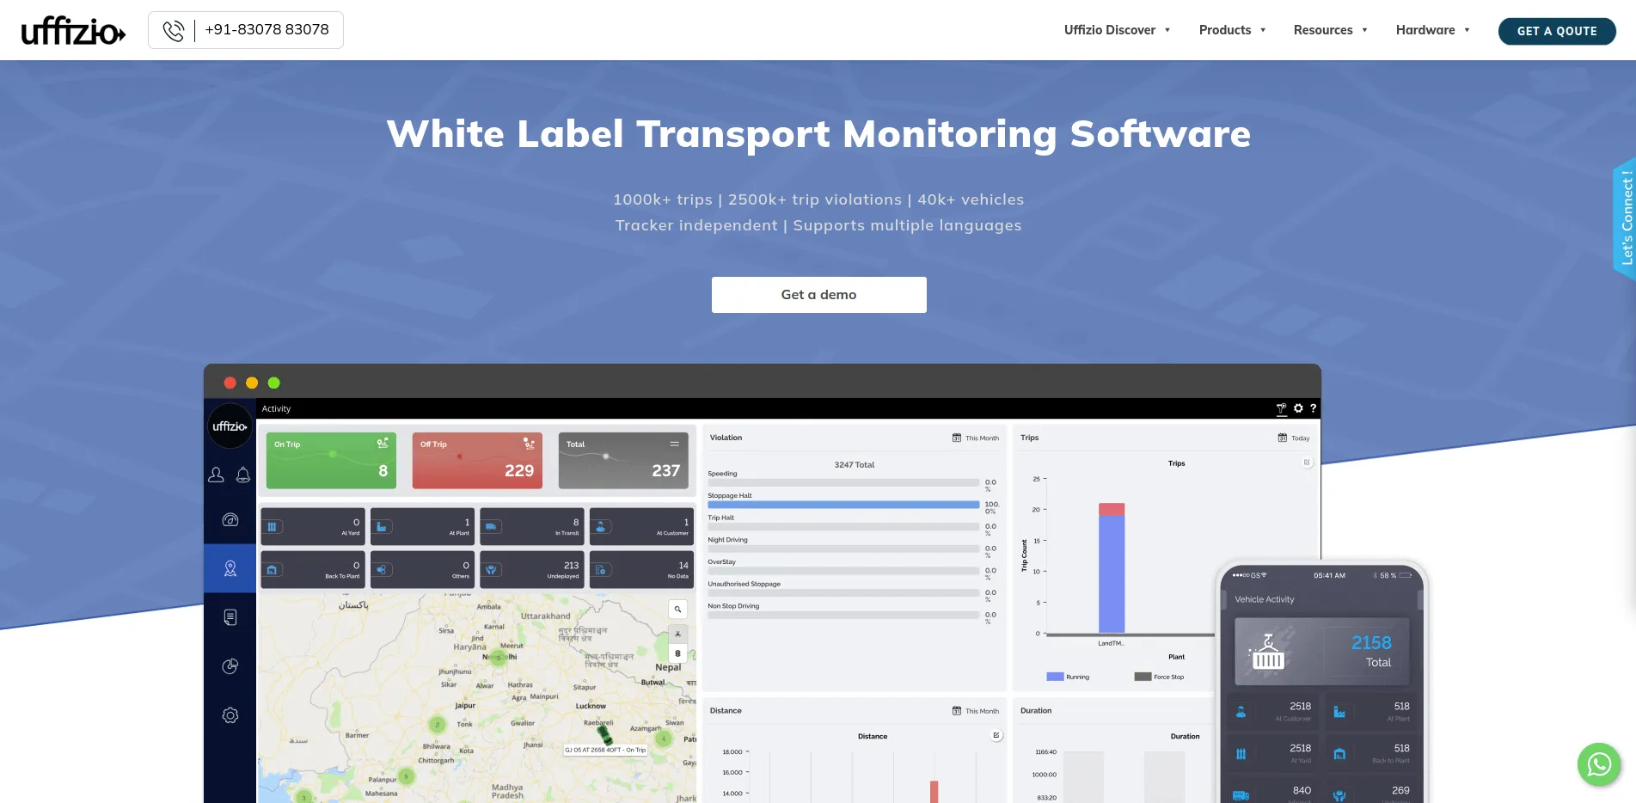Click the phone call icon

pyautogui.click(x=174, y=31)
